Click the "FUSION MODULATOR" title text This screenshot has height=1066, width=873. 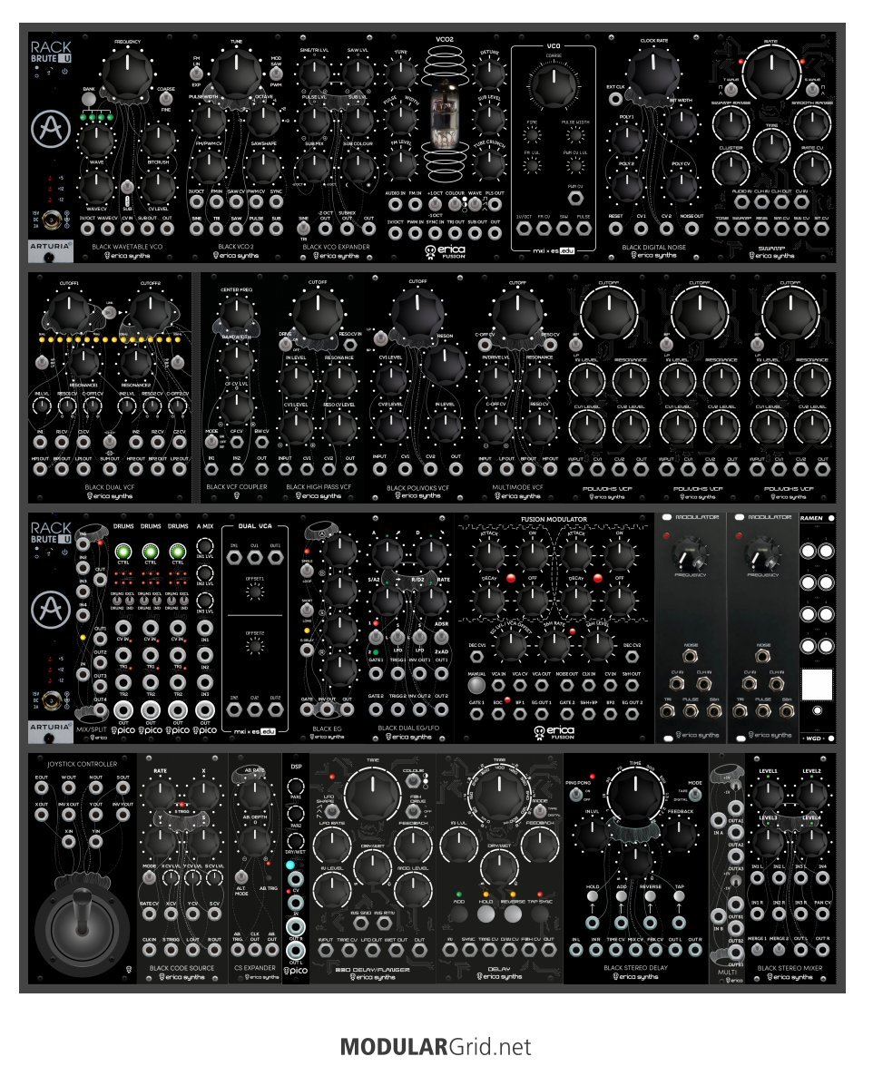tap(554, 520)
